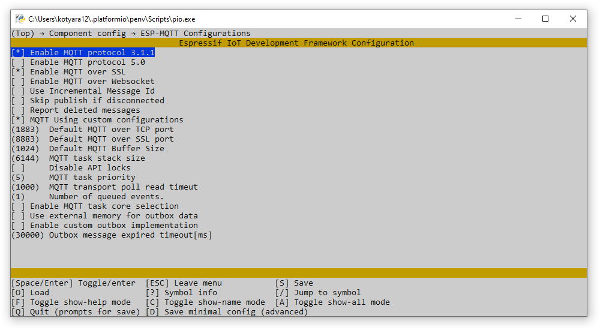Image resolution: width=600 pixels, height=330 pixels.
Task: Select MQTT task stack size row
Action: [79, 158]
